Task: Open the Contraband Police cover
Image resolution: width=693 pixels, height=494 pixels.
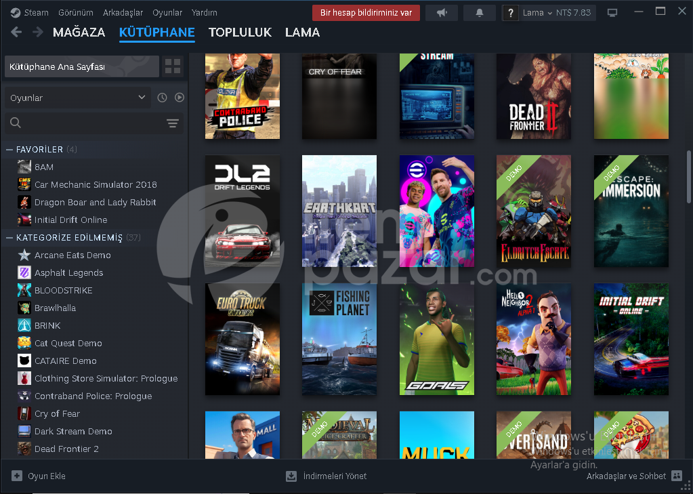Action: [243, 96]
